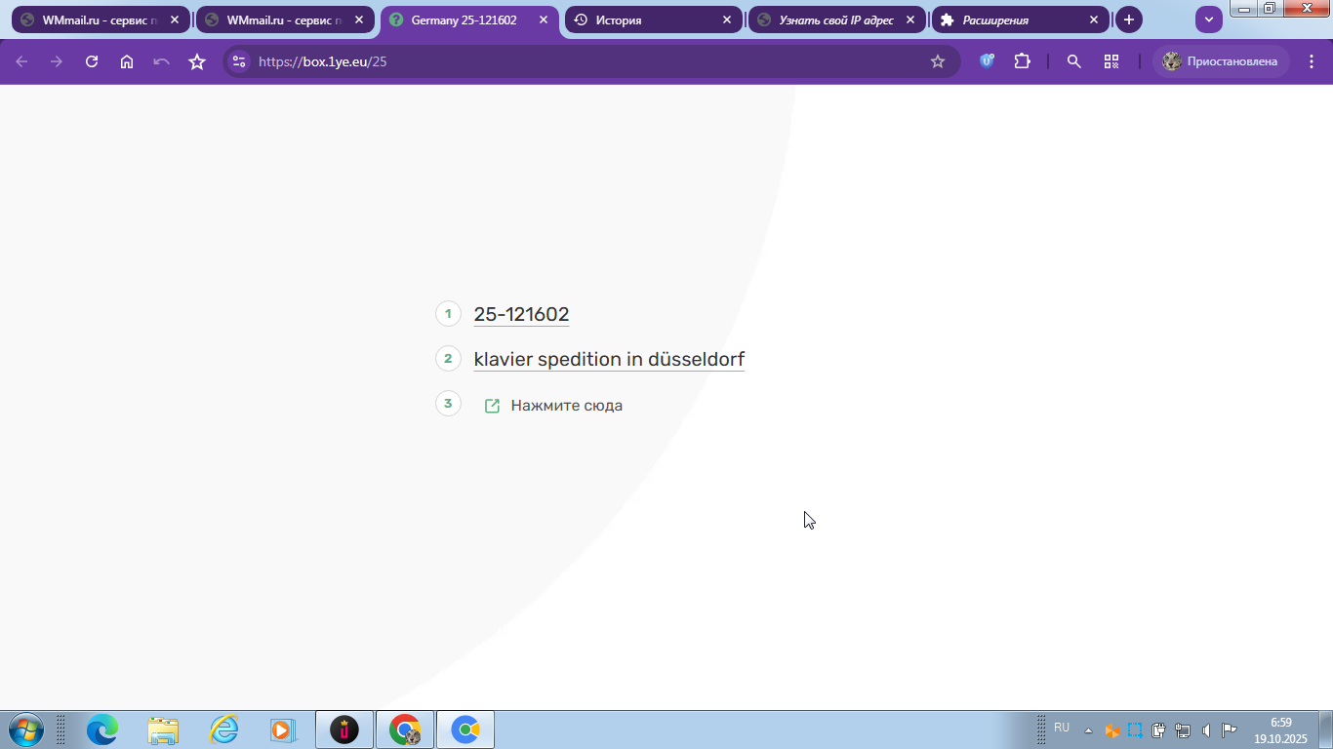
Task: Close the История tab
Action: tap(727, 20)
